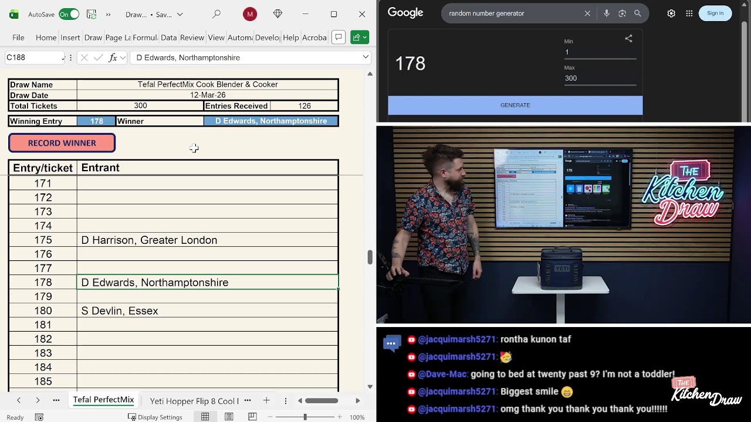Click the Google Lens camera icon
The height and width of the screenshot is (422, 751).
(623, 13)
